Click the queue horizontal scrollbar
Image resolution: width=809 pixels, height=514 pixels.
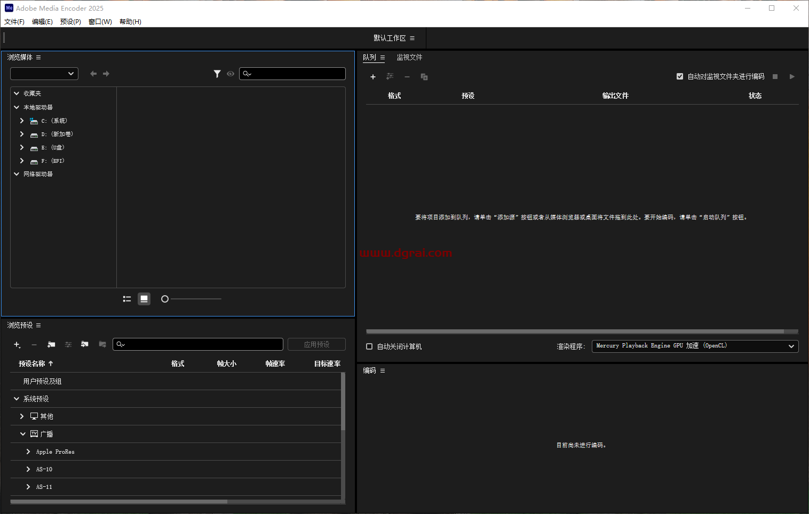tap(575, 331)
